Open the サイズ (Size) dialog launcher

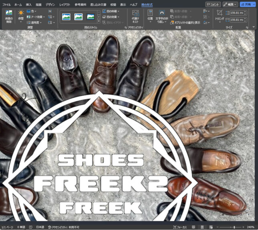click(x=247, y=28)
